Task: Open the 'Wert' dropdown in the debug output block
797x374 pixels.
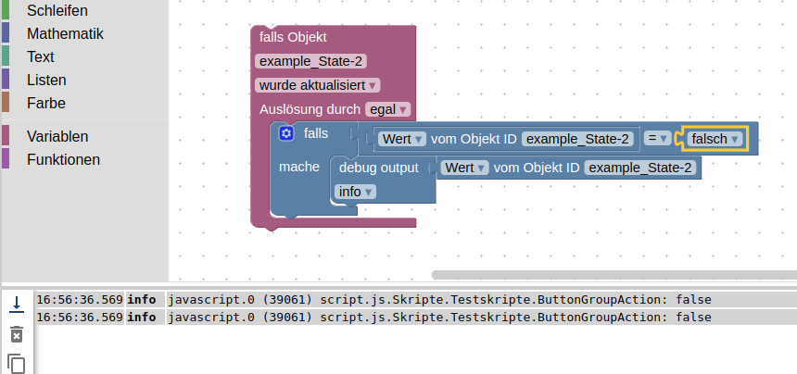Action: pyautogui.click(x=464, y=168)
